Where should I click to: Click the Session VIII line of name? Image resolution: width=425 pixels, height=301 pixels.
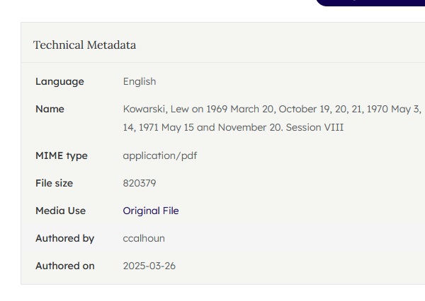[x=314, y=127]
